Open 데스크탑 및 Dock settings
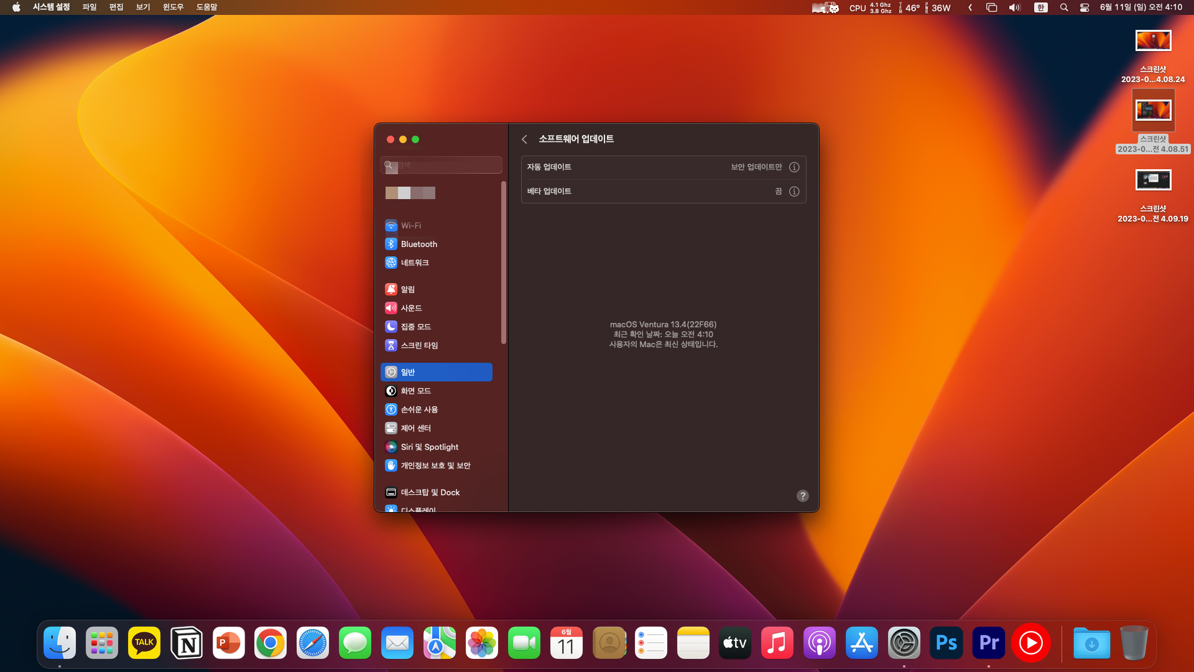The height and width of the screenshot is (672, 1194). [x=437, y=492]
